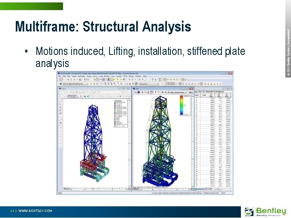291x218 pixels.
Task: Open the Group Set 1 dropdown
Action: click(149, 84)
